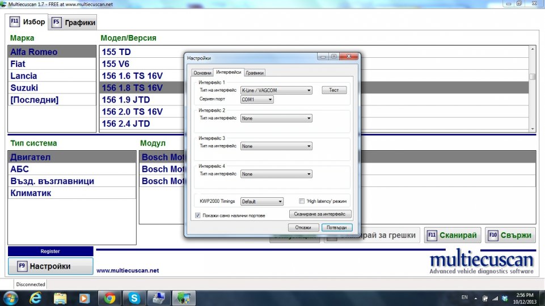The image size is (545, 306).
Task: Open the Интерфейс 2 type dropdown
Action: tap(276, 118)
